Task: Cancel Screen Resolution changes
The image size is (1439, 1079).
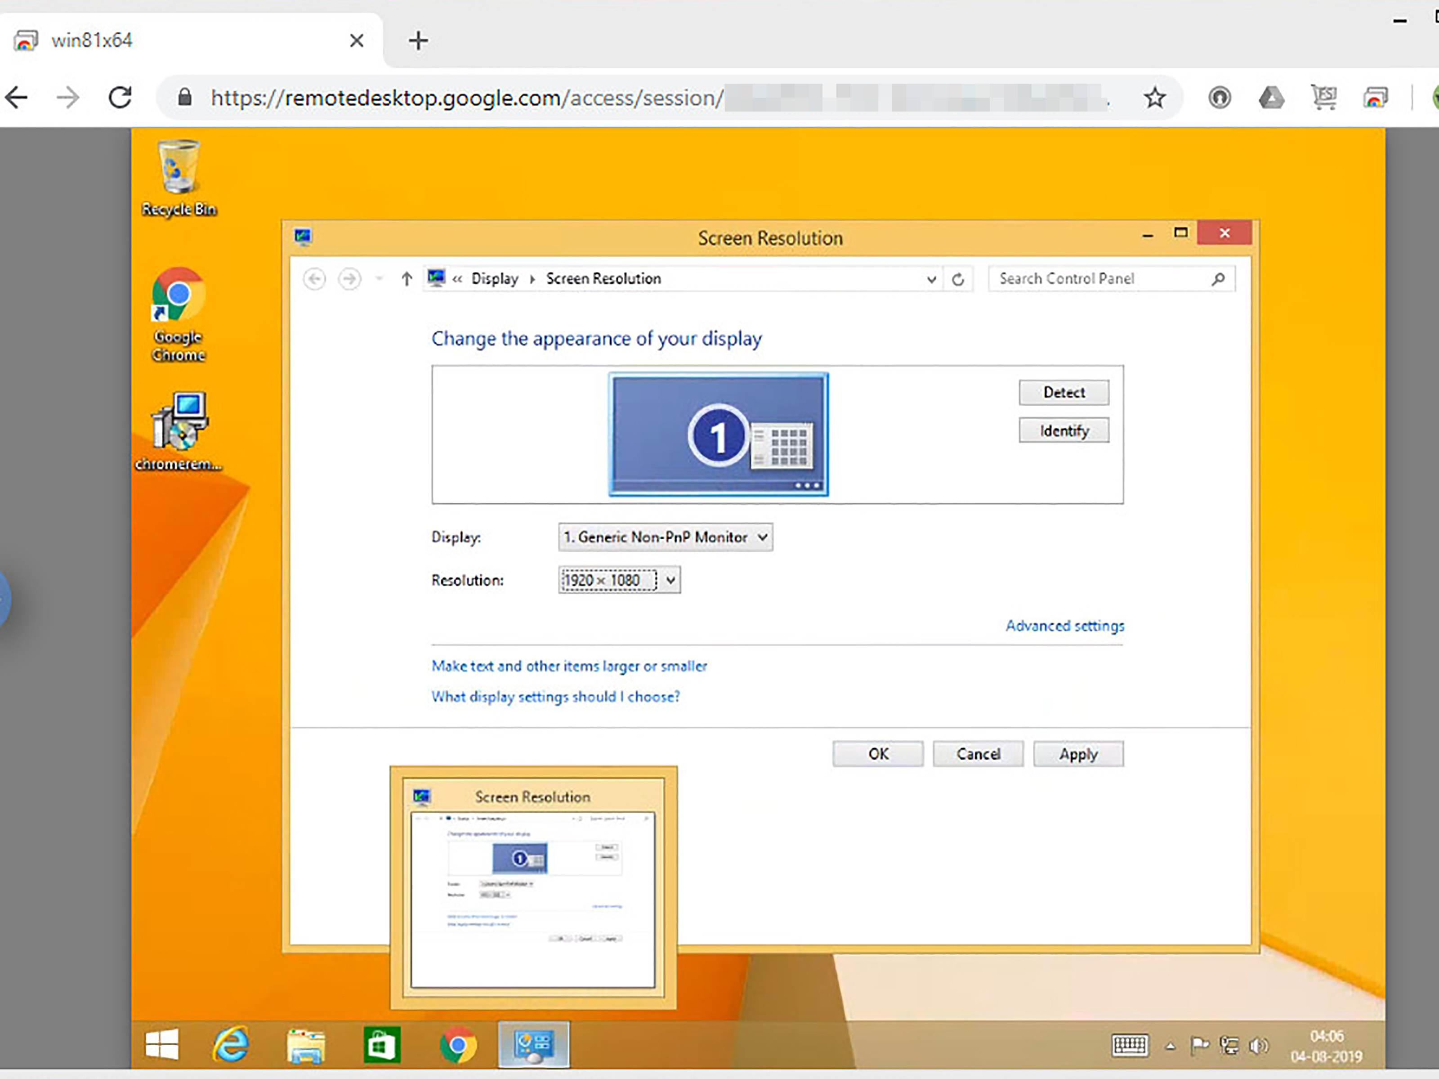Action: click(x=978, y=754)
